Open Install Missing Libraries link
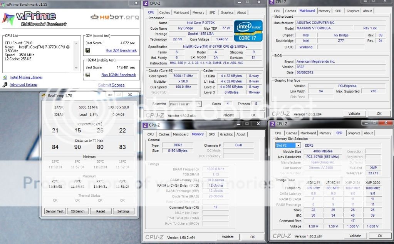 (26, 77)
